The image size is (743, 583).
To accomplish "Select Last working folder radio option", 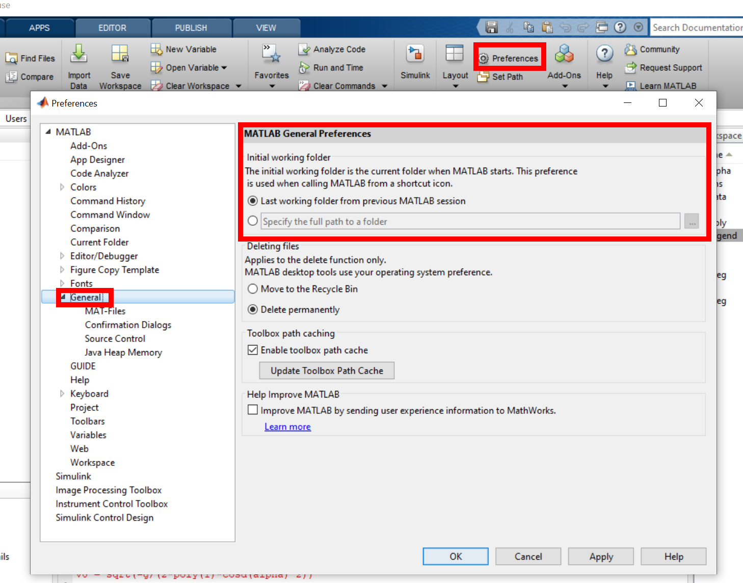I will point(253,201).
